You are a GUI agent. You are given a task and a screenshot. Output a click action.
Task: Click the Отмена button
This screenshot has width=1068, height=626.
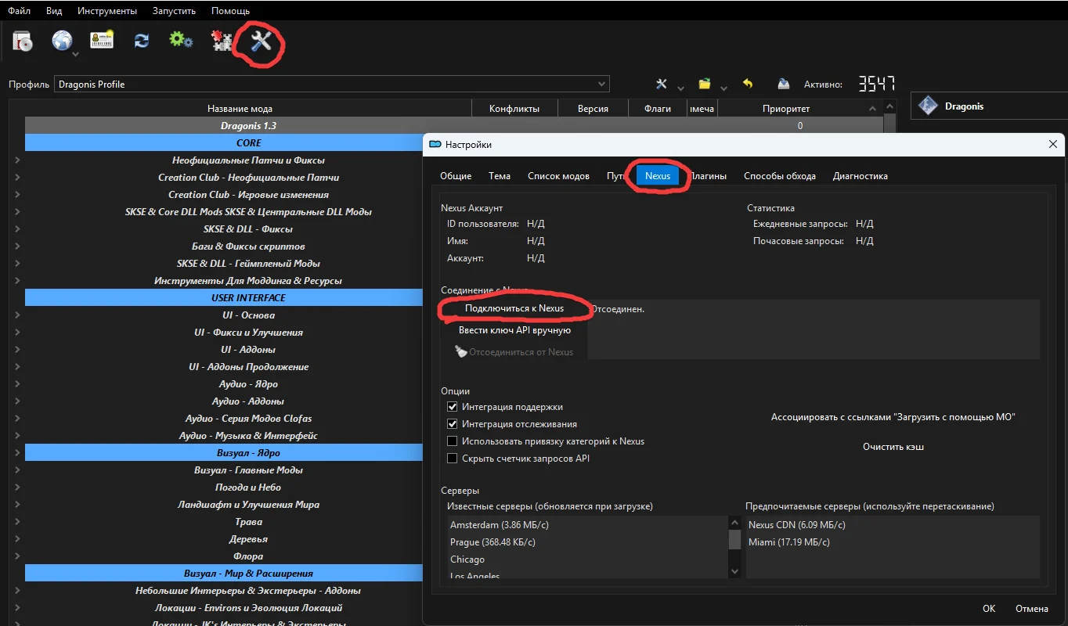(x=1032, y=609)
